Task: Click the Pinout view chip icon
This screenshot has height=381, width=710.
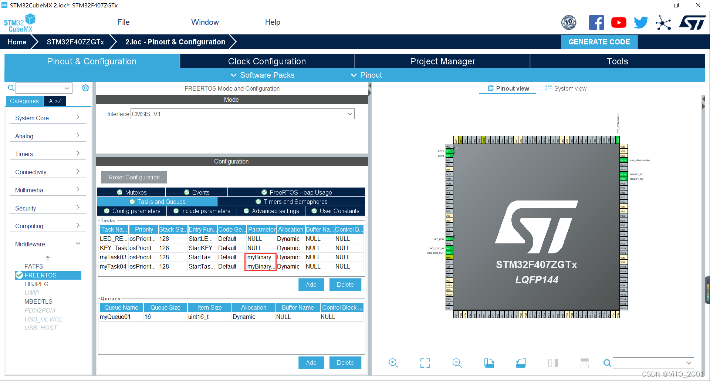Action: pyautogui.click(x=491, y=88)
